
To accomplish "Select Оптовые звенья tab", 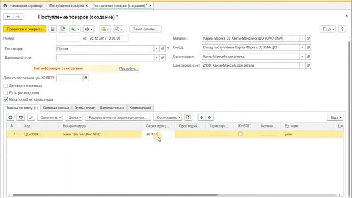I will coord(56,108).
